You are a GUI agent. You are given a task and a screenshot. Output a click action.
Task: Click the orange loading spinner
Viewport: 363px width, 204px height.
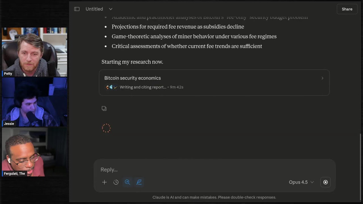point(106,128)
